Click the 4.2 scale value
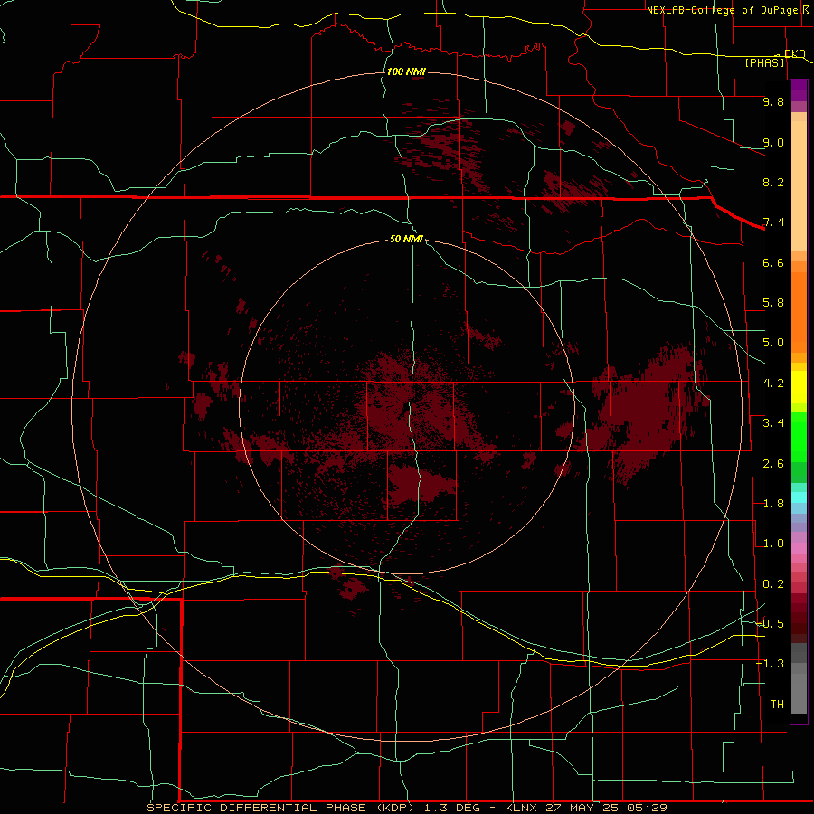The image size is (814, 814). (x=773, y=383)
